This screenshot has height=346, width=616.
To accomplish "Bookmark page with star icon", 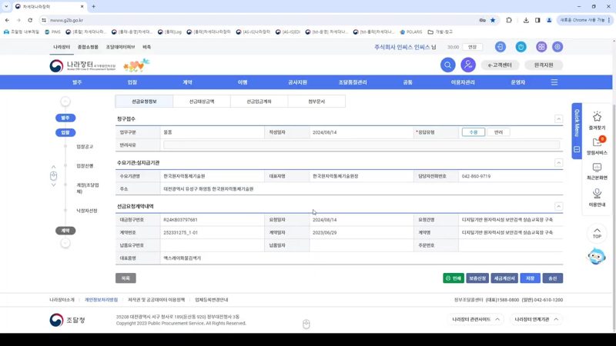I will coord(493,20).
